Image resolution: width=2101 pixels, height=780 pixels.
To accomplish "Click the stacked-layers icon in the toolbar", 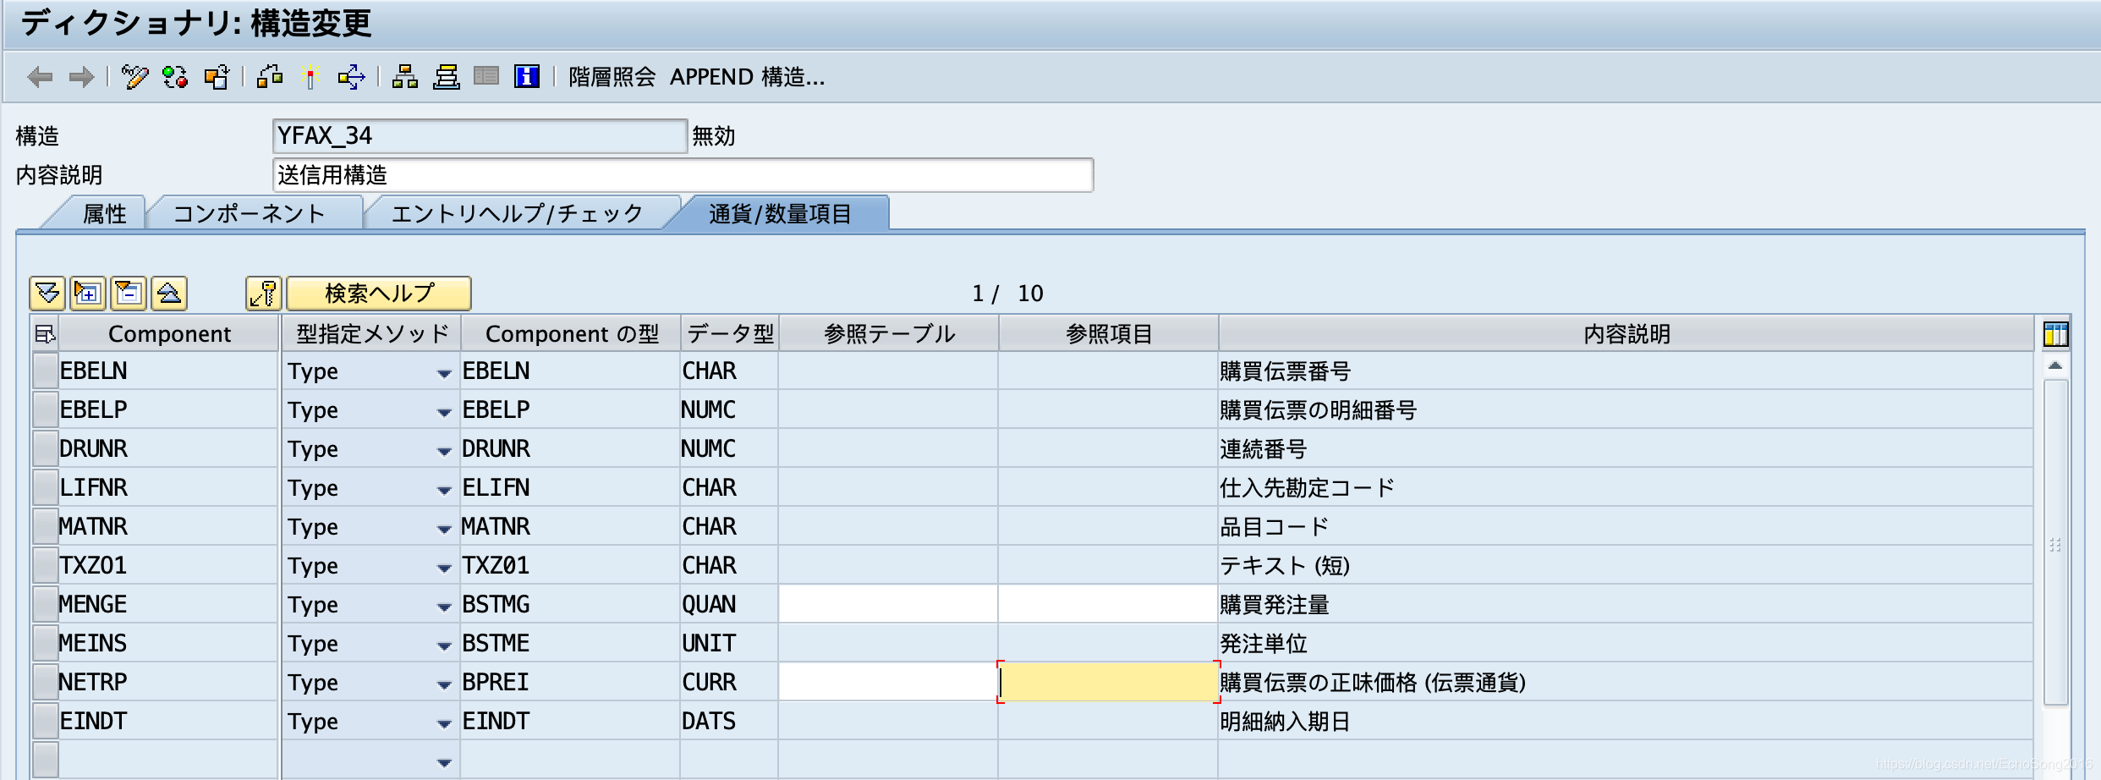I will [446, 78].
